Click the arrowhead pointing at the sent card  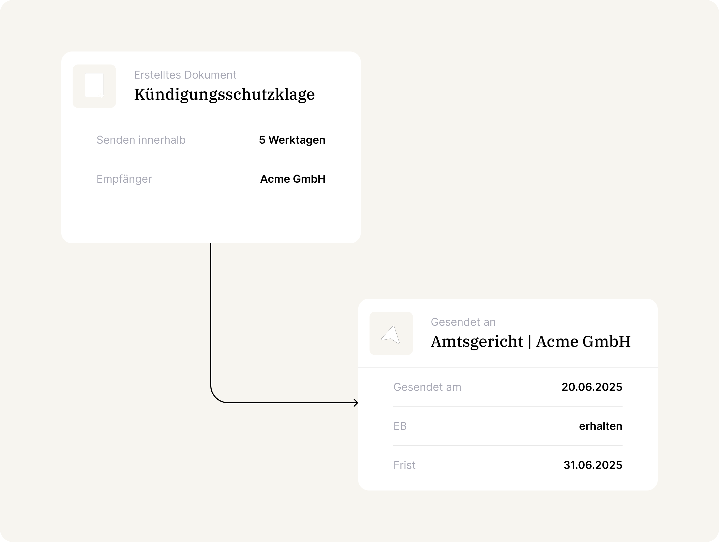pyautogui.click(x=356, y=402)
